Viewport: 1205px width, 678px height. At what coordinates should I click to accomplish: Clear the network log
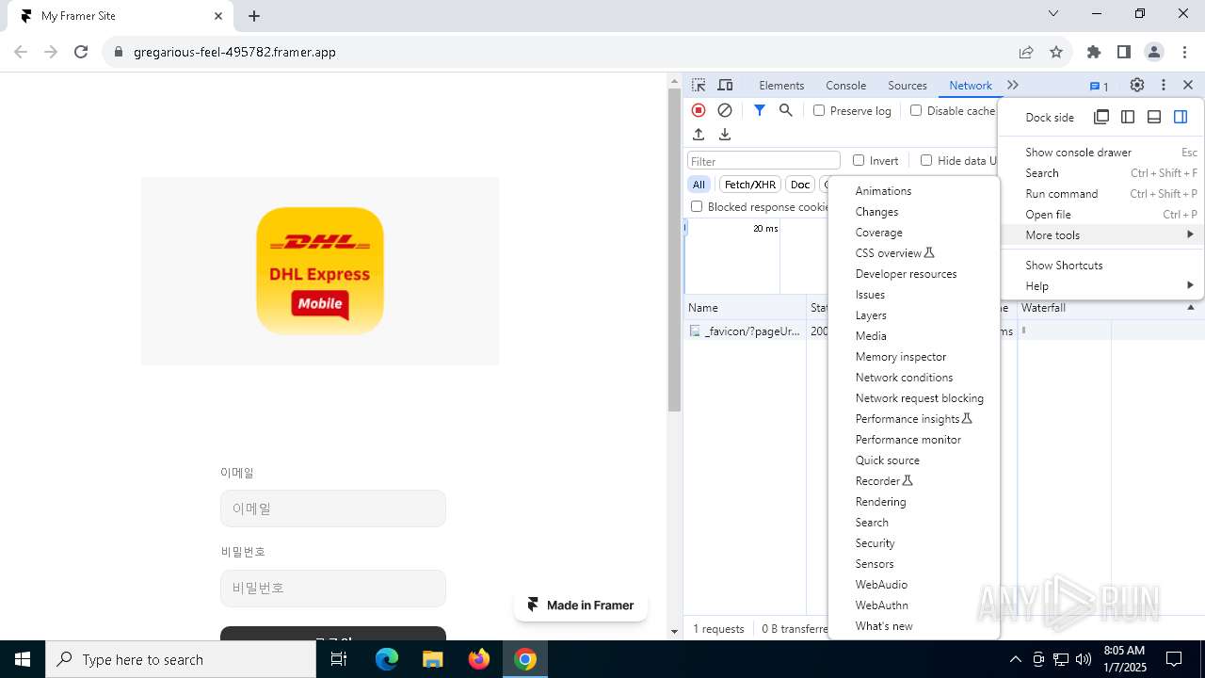725,110
